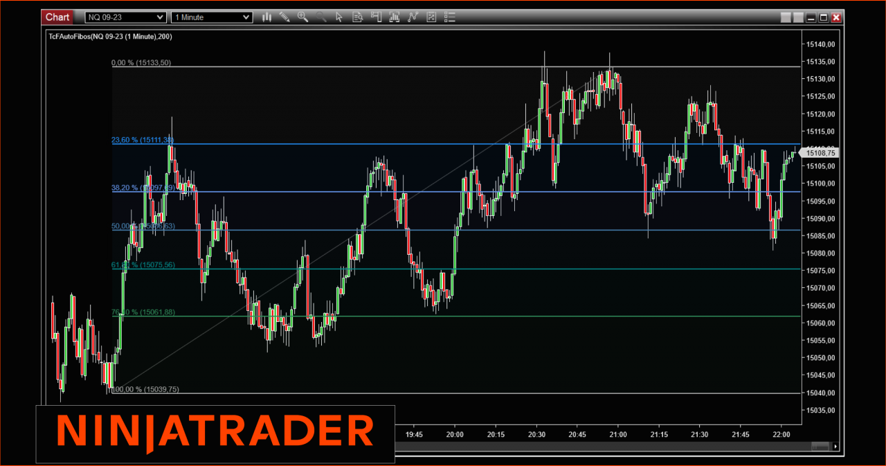Open the 1 Minute interval dropdown
The width and height of the screenshot is (886, 466).
coord(208,17)
